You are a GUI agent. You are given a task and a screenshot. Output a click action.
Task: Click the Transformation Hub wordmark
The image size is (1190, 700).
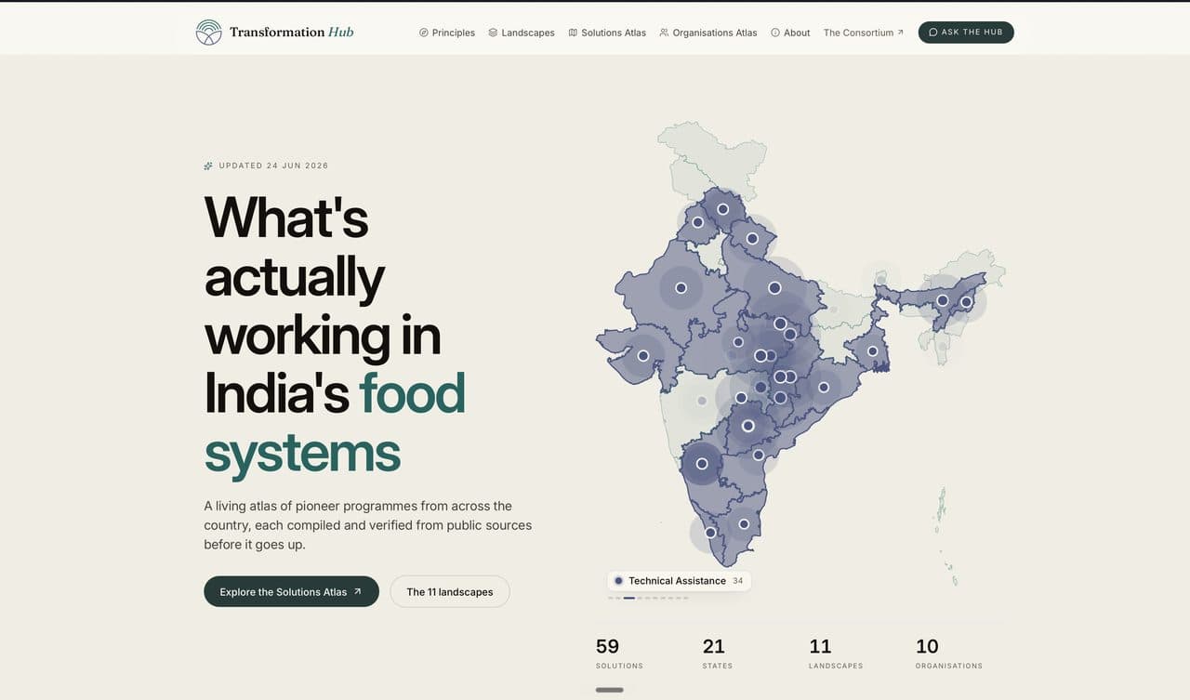click(292, 32)
